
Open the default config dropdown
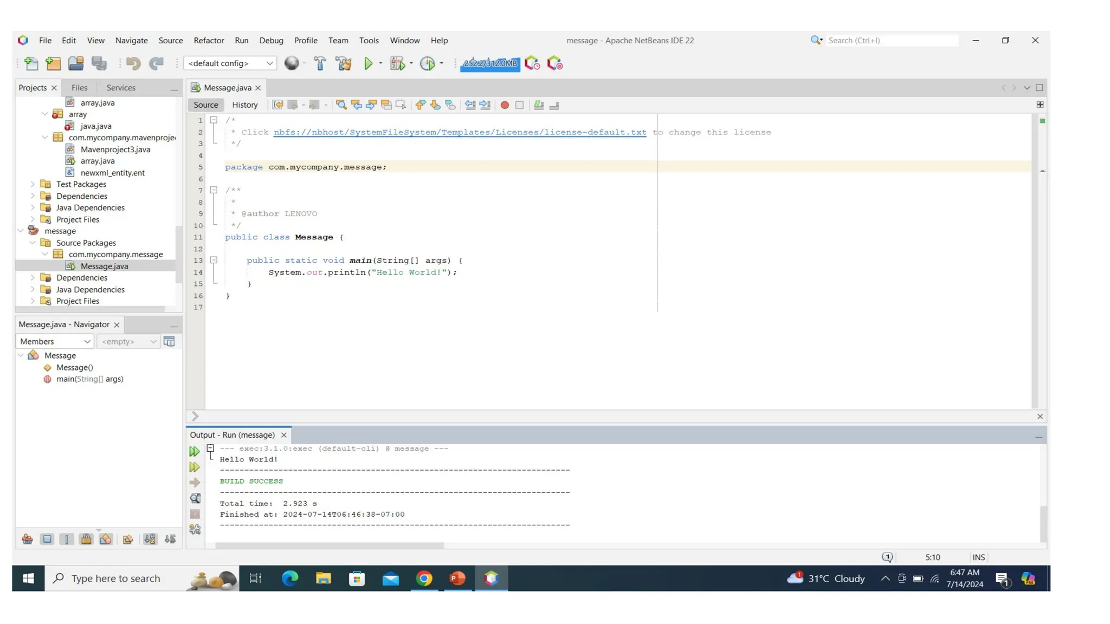click(x=230, y=63)
